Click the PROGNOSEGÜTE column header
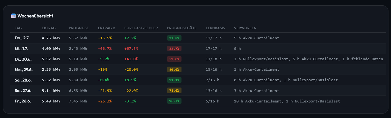The height and width of the screenshot is (118, 391). coord(182,28)
